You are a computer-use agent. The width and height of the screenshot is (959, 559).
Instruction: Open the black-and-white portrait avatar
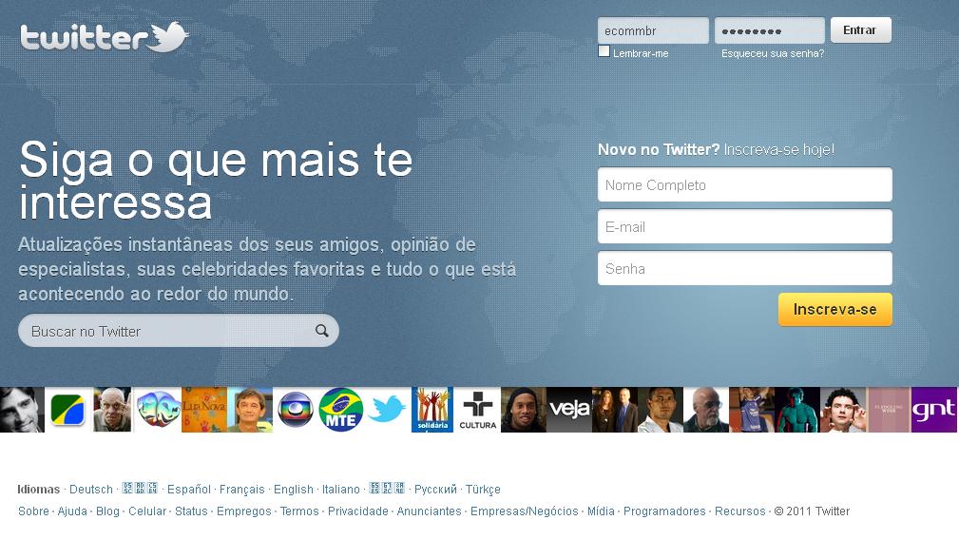(22, 410)
